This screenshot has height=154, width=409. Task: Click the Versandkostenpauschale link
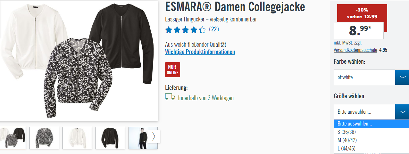pyautogui.click(x=355, y=50)
